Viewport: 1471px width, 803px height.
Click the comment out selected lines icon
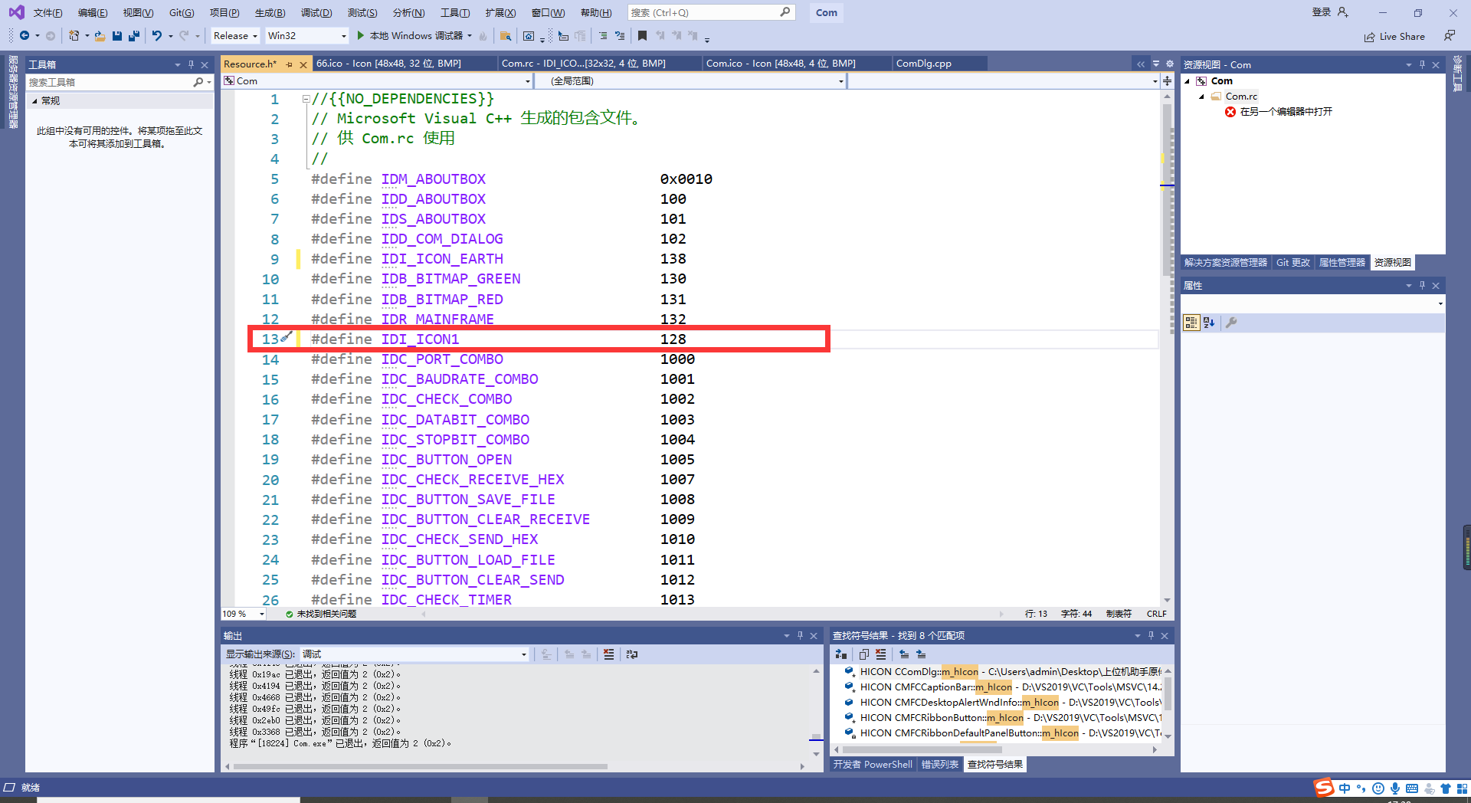click(603, 35)
